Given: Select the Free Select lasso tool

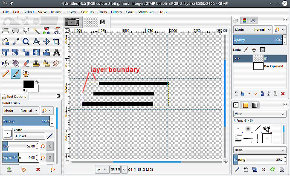Looking at the screenshot, I should [26, 31].
